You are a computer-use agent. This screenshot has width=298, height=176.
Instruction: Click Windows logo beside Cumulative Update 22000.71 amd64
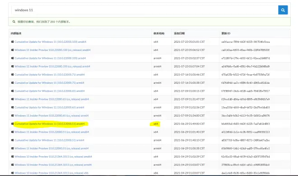tap(12, 74)
